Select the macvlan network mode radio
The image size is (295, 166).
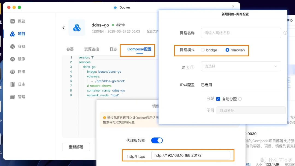coord(227,50)
